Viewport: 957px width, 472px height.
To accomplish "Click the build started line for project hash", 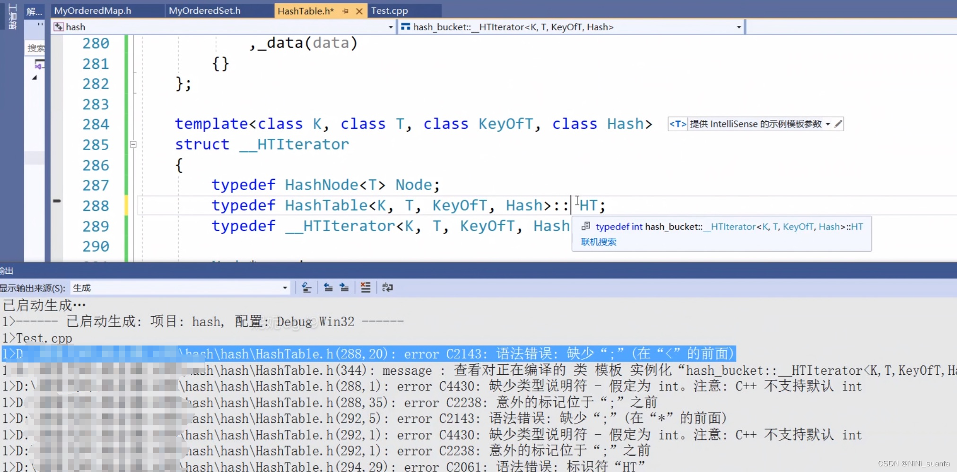I will (x=203, y=321).
